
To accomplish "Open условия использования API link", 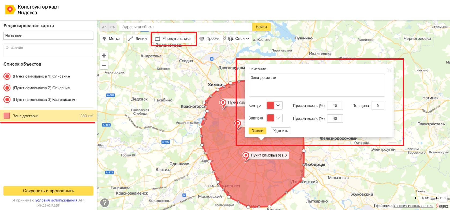I will click(x=56, y=200).
